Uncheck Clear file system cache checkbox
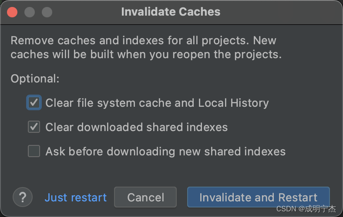The width and height of the screenshot is (343, 217). [x=34, y=102]
